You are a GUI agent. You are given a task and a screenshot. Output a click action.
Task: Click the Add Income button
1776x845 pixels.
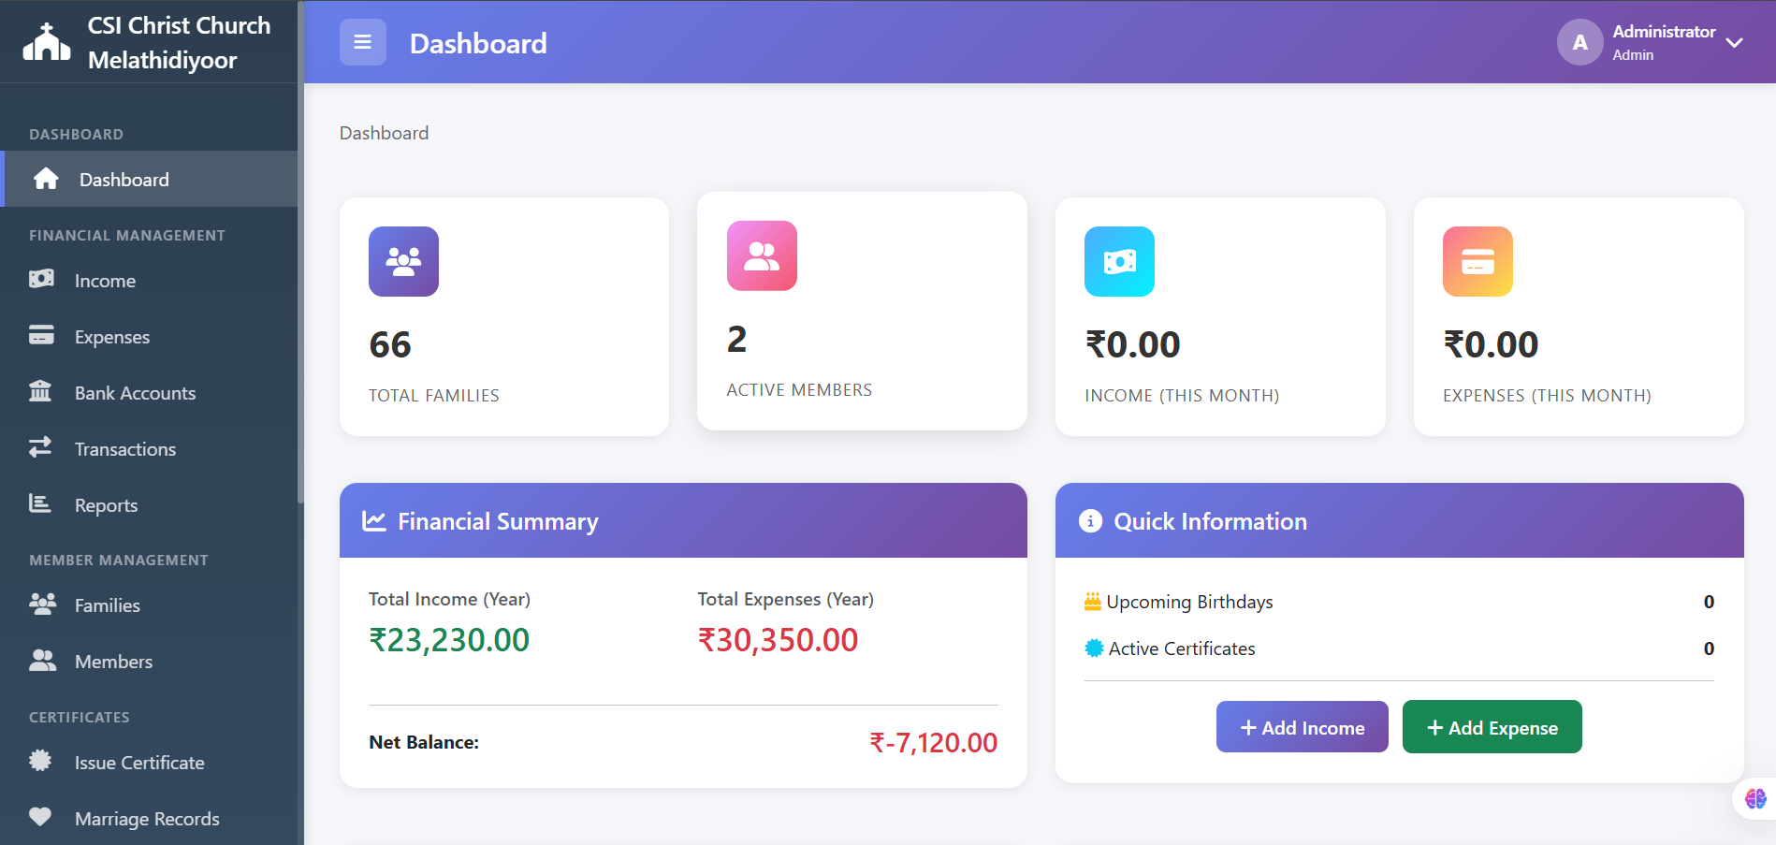tap(1302, 727)
